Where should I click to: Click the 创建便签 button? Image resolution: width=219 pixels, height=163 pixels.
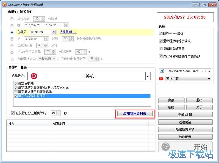coord(185,122)
